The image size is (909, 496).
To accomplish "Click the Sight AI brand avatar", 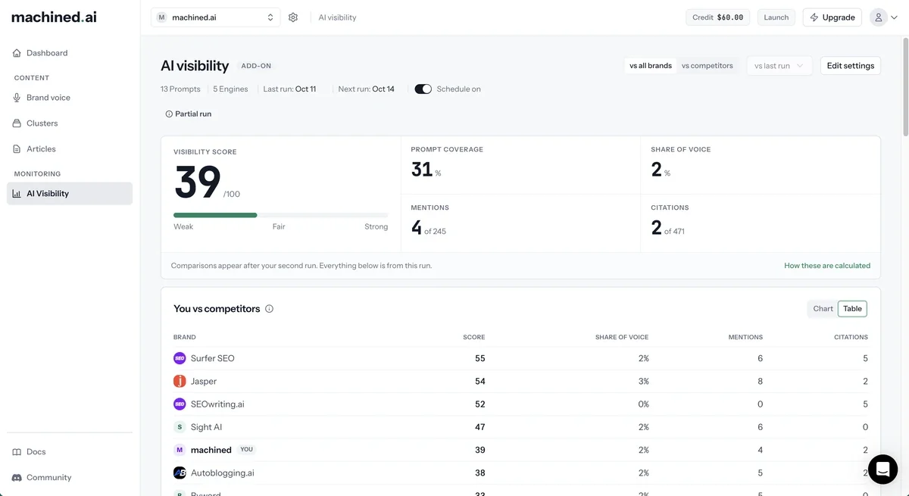I will (180, 427).
